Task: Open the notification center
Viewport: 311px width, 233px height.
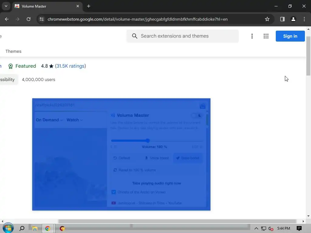Action: pyautogui.click(x=299, y=228)
